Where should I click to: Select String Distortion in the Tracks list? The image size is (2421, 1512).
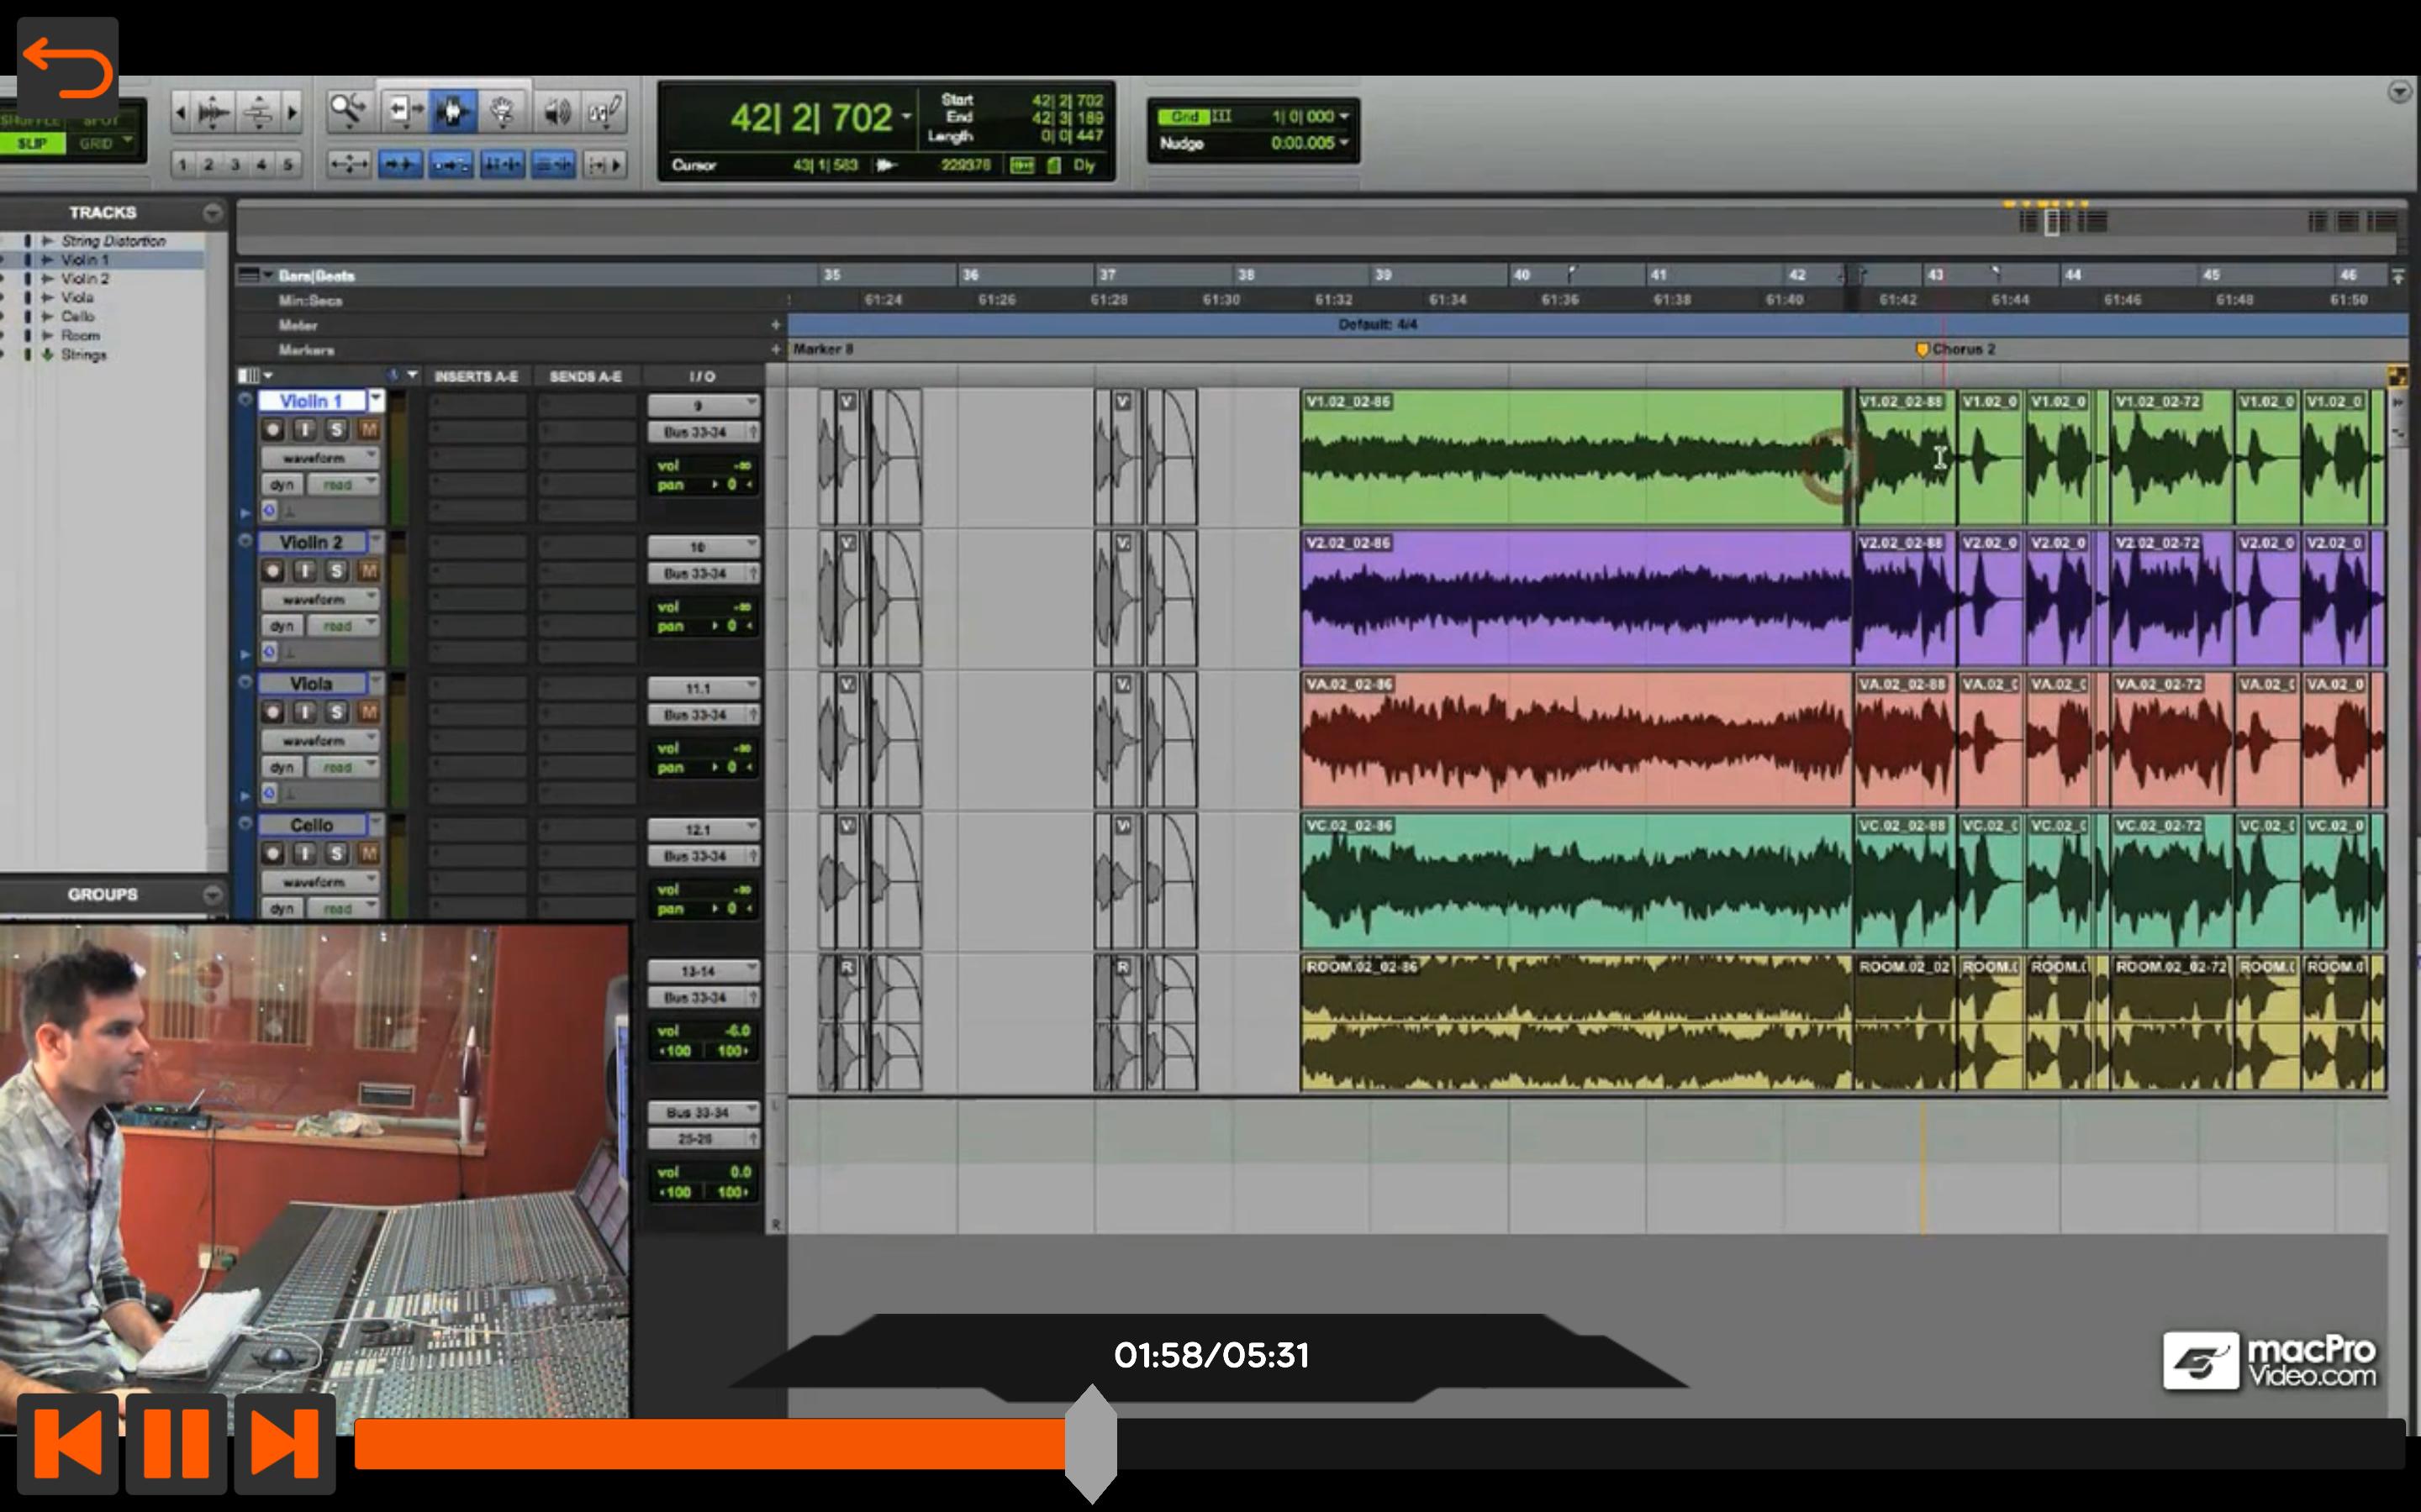(x=113, y=241)
